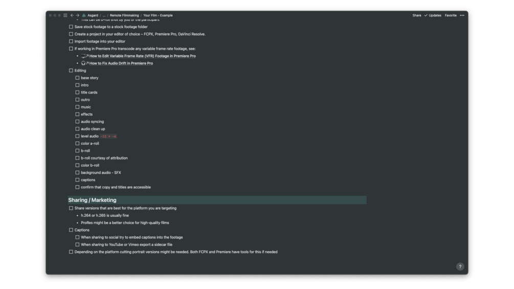Go forward with the right arrow
The height and width of the screenshot is (289, 514).
click(x=78, y=15)
